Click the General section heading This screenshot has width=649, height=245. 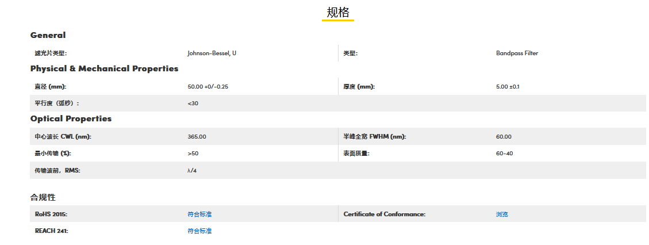[48, 35]
